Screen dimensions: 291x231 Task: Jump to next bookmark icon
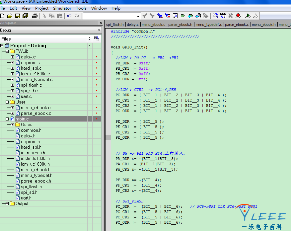[190, 16]
